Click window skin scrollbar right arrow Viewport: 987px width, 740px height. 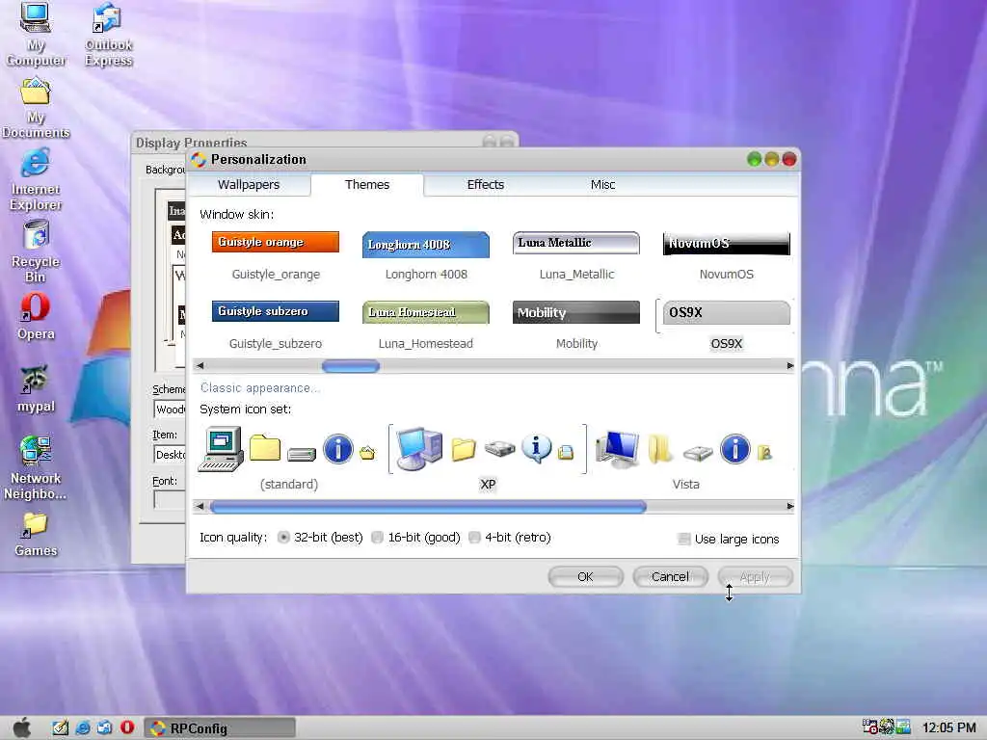click(x=790, y=365)
